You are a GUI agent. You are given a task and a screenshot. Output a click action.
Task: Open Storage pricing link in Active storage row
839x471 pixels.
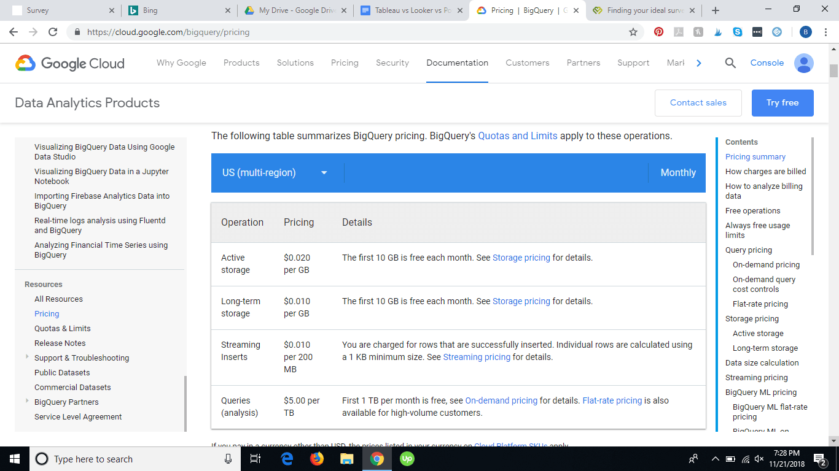click(x=521, y=258)
